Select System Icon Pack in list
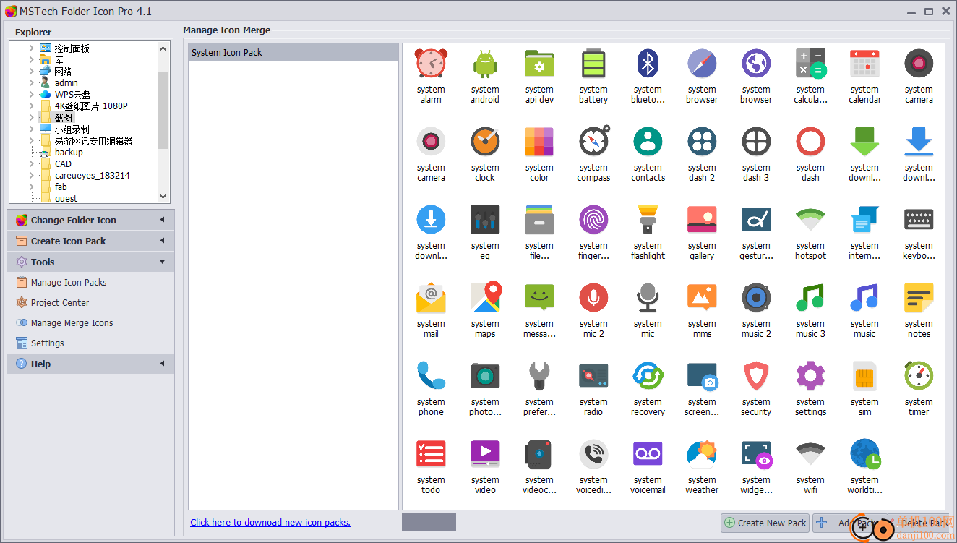This screenshot has width=957, height=543. point(293,52)
